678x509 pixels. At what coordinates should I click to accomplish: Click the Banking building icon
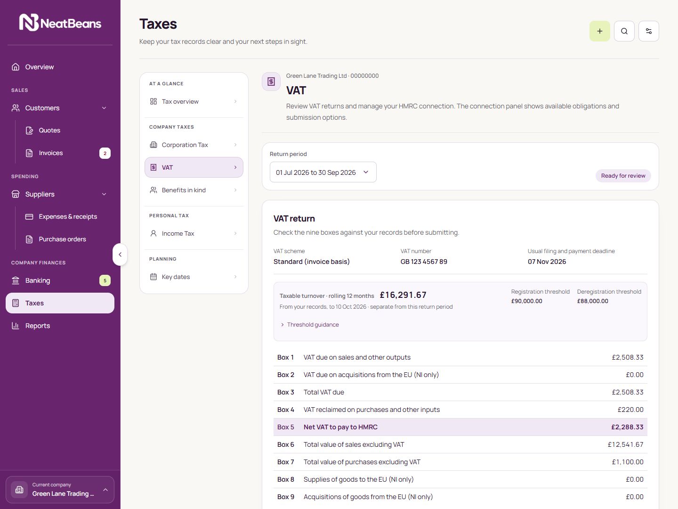pyautogui.click(x=16, y=280)
